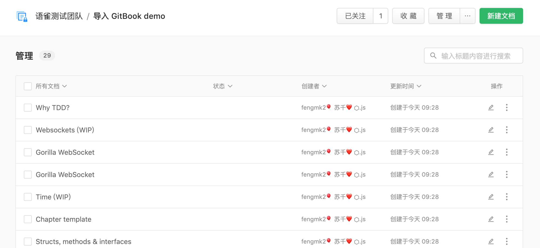This screenshot has width=540, height=248.
Task: Toggle the select all documents checkbox
Action: click(28, 86)
